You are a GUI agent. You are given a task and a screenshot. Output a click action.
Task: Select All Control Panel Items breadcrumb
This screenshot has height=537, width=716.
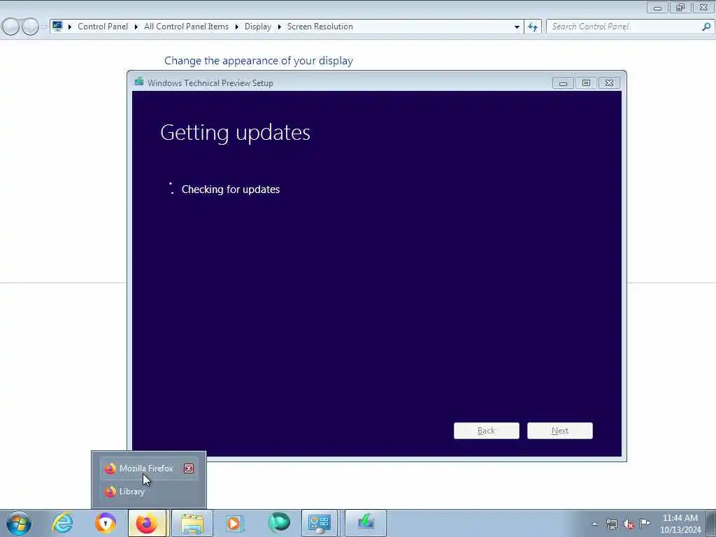pyautogui.click(x=186, y=27)
